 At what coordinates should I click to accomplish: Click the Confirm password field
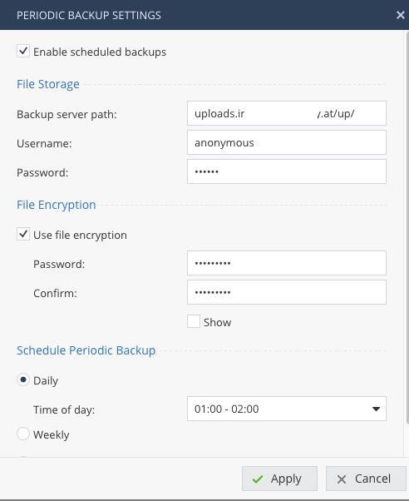click(x=287, y=292)
